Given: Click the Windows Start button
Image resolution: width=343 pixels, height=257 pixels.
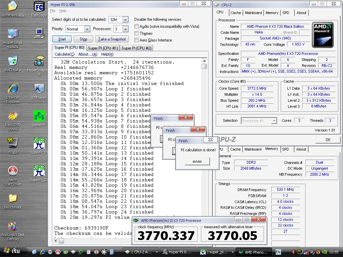Looking at the screenshot, I should pyautogui.click(x=13, y=251).
